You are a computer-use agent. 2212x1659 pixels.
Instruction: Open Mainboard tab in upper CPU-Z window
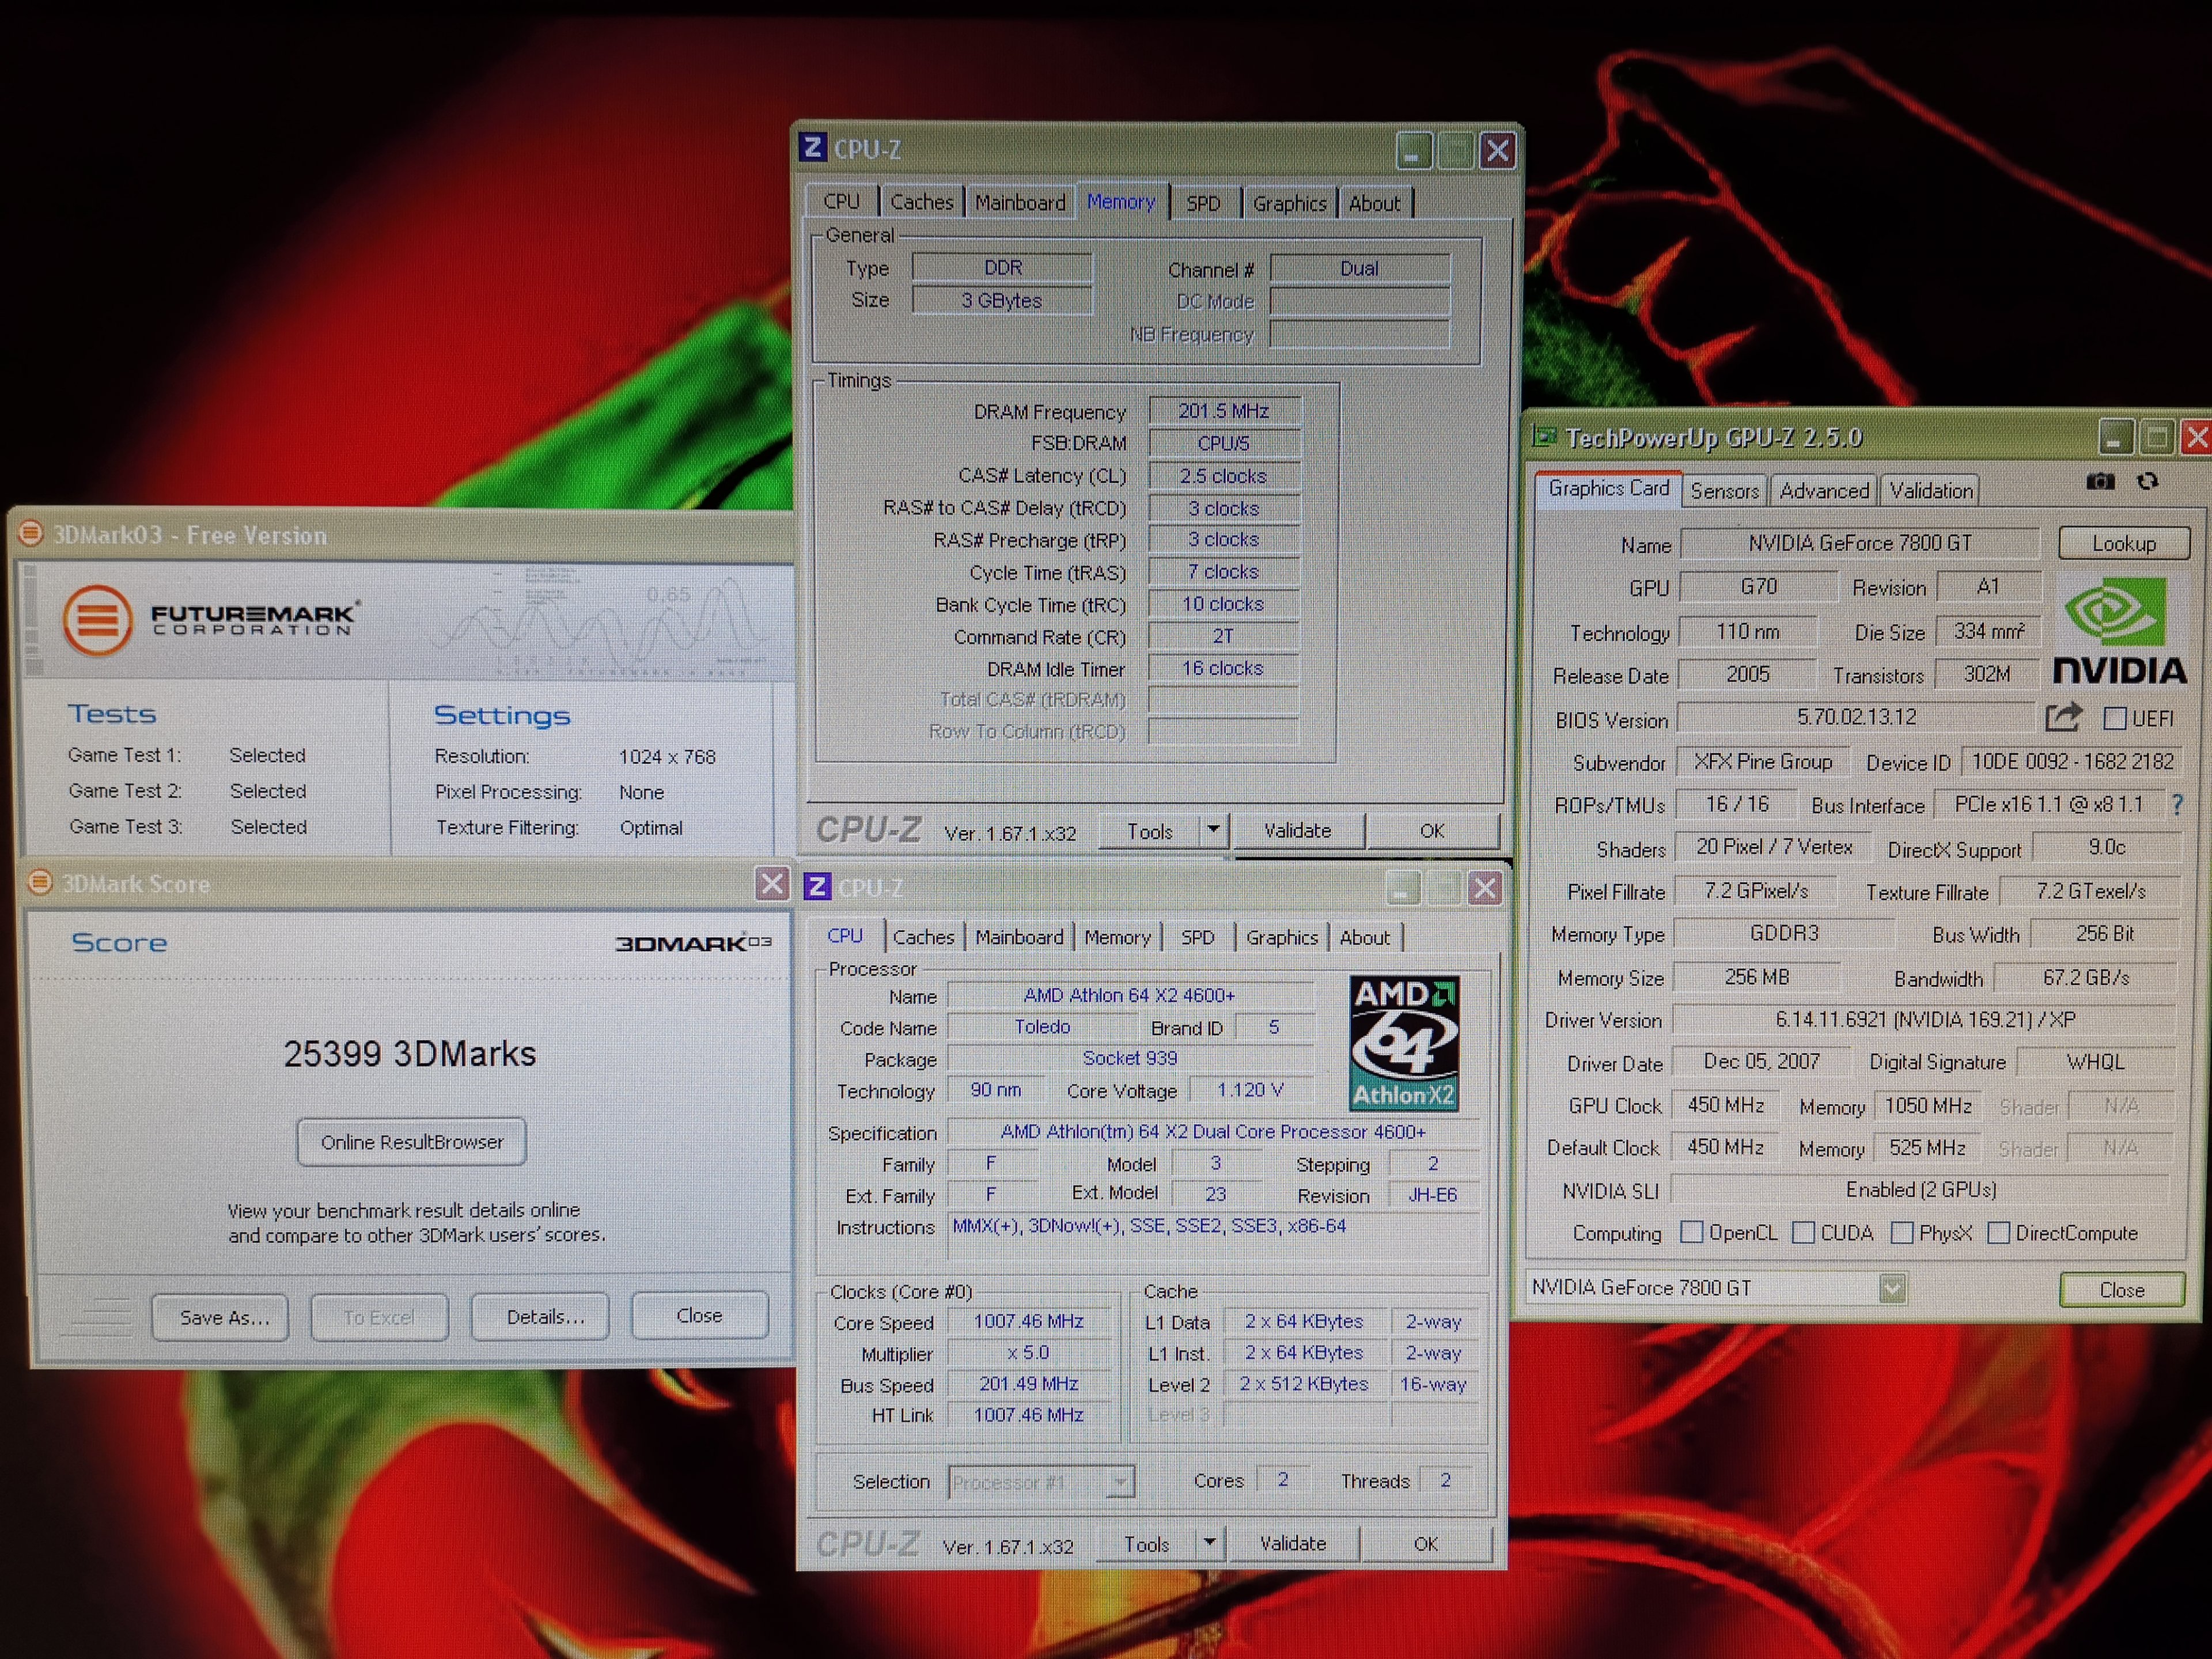(1020, 203)
